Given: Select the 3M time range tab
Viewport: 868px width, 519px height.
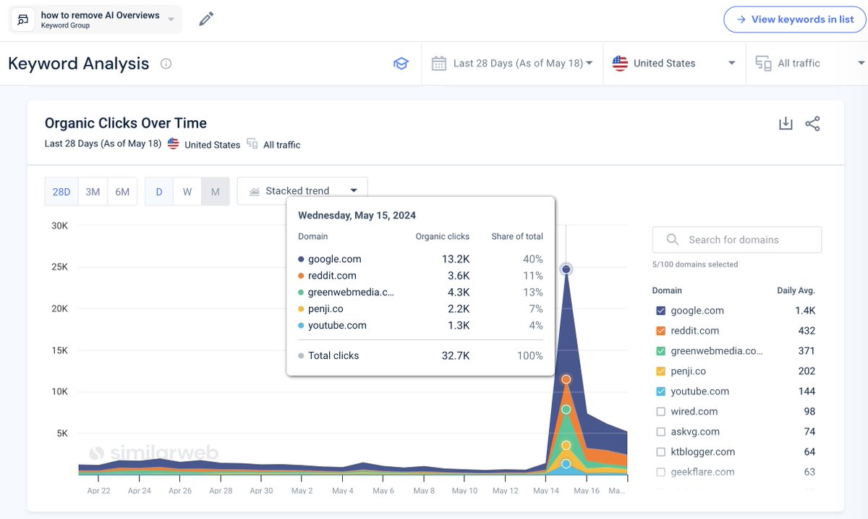Looking at the screenshot, I should [93, 192].
